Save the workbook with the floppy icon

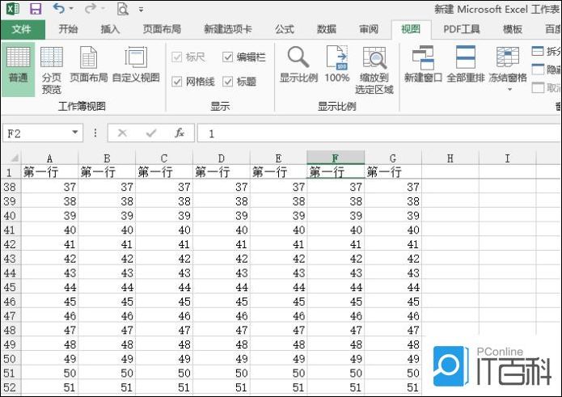[x=36, y=9]
